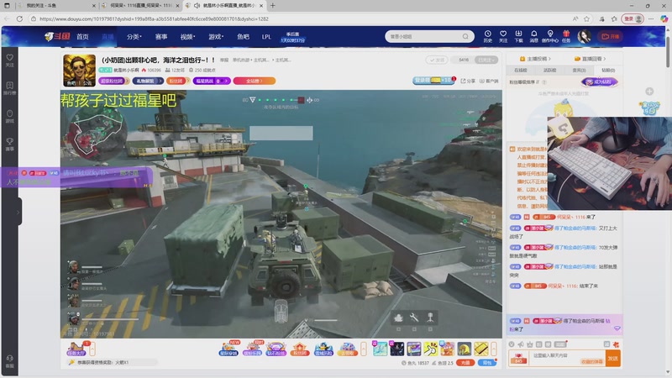The image size is (672, 378).
Task: Open the 游戏 dropdown in the navigation bar
Action: pos(216,37)
